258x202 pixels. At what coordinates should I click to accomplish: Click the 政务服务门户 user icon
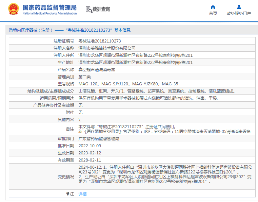239,7
